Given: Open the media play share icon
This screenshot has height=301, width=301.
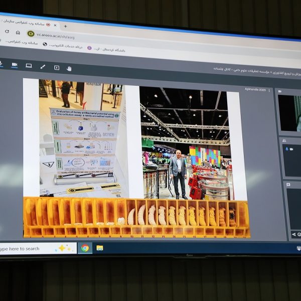Looking at the screenshot, I should pos(56,67).
